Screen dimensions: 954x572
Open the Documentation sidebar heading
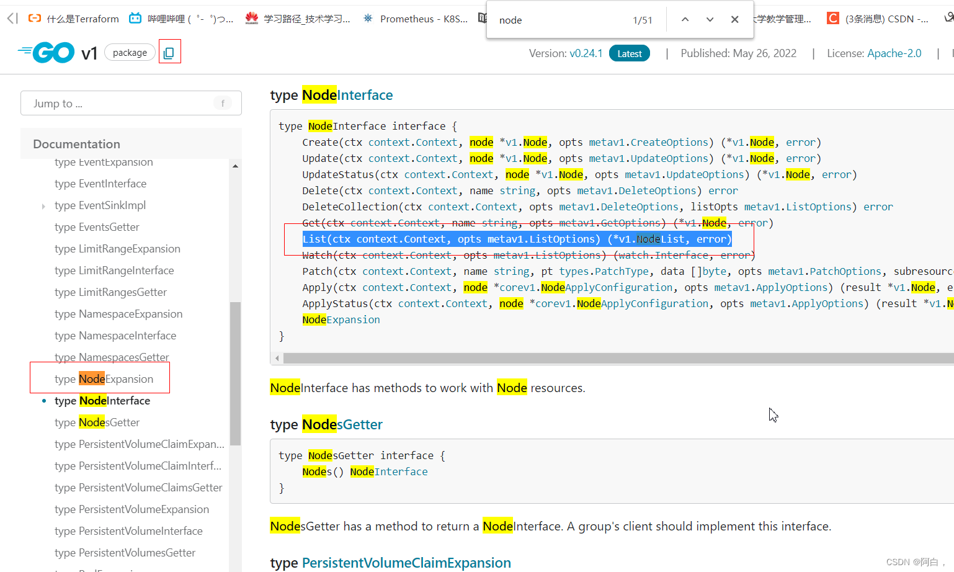point(76,144)
